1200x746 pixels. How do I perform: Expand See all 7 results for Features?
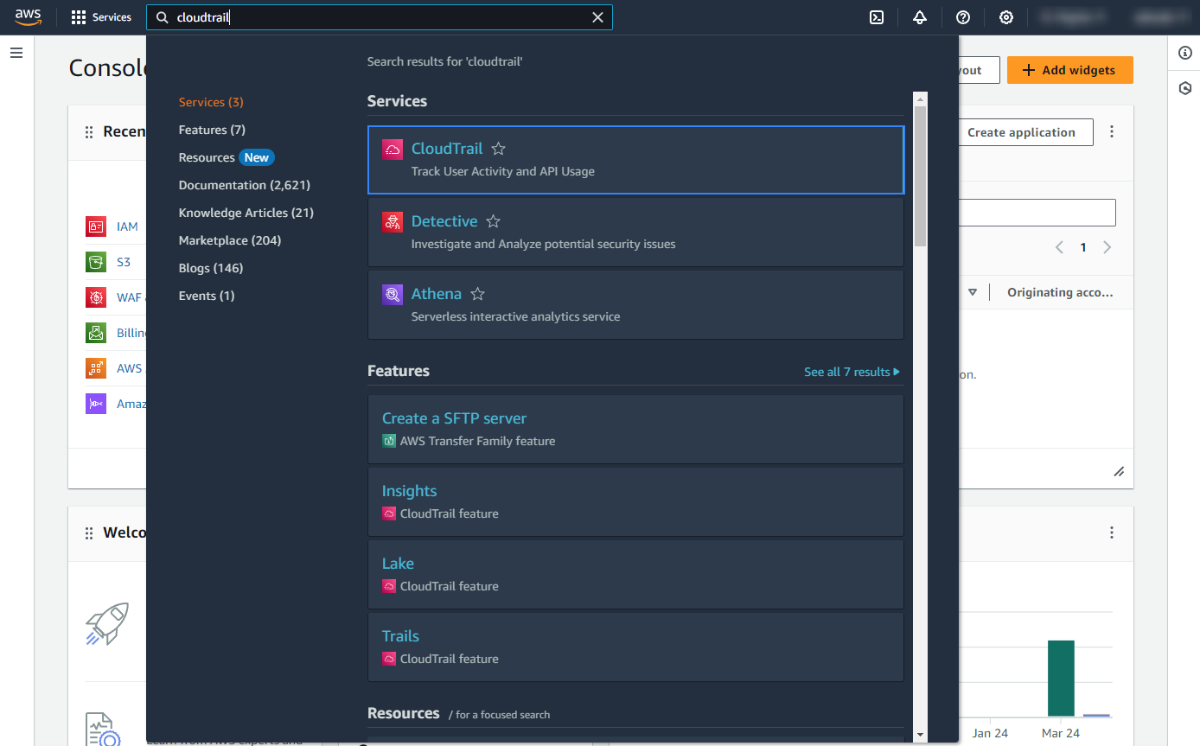851,372
